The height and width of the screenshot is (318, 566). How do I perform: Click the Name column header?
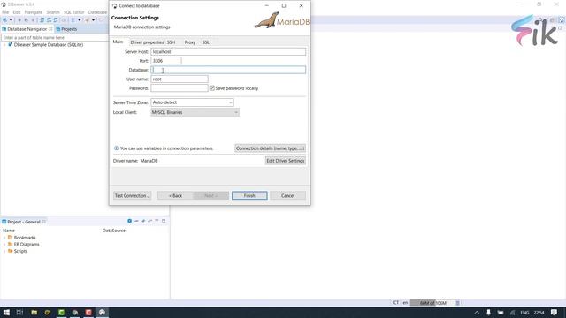click(x=9, y=231)
